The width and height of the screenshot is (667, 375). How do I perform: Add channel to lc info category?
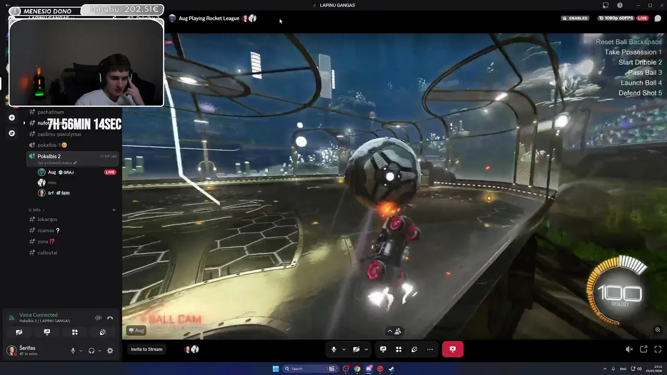coord(114,210)
